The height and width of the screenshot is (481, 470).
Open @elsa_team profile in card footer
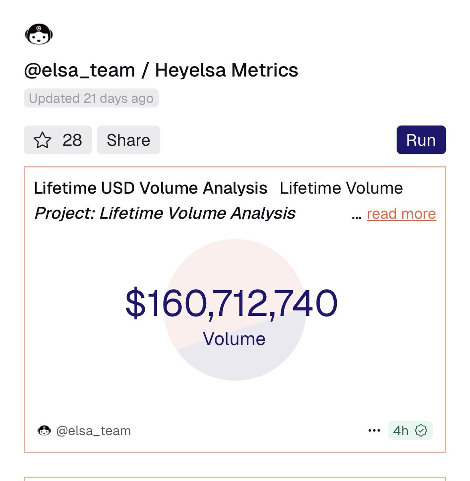pos(93,430)
